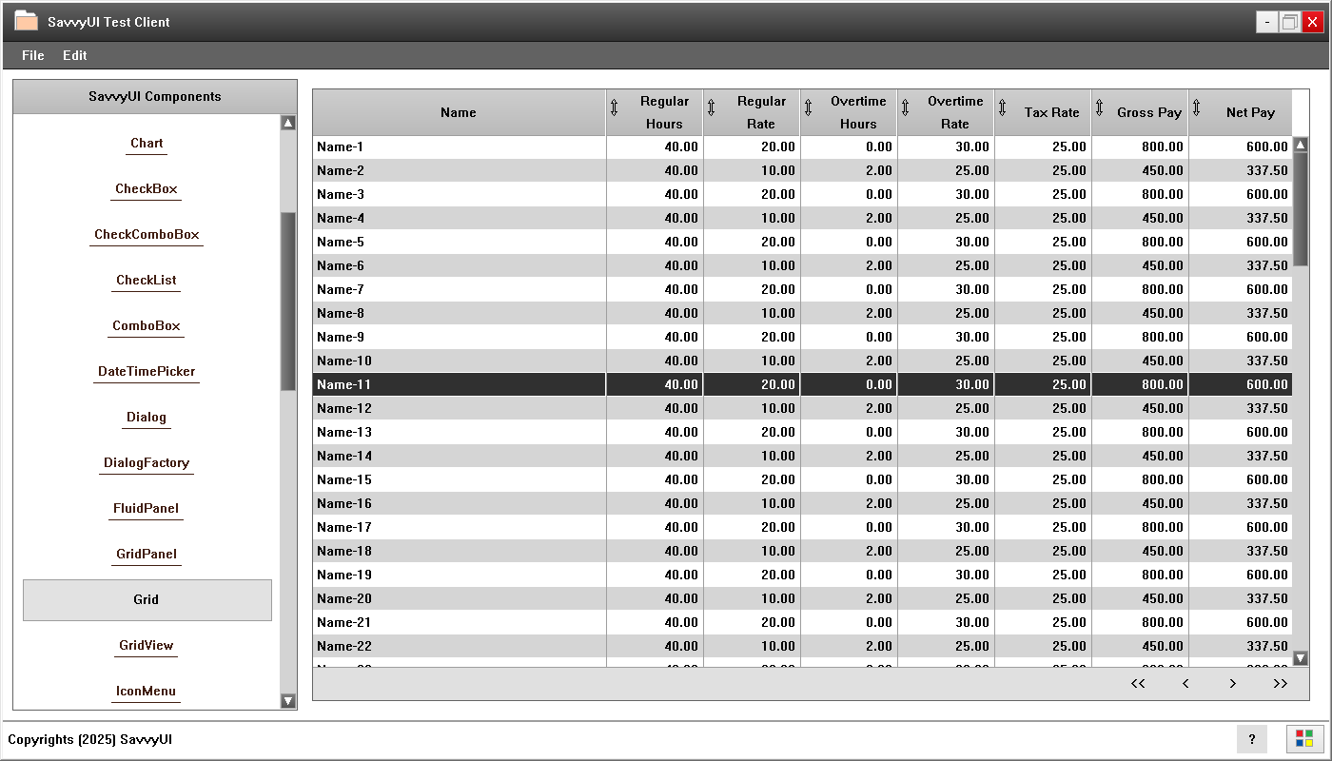Click the question mark help button
The width and height of the screenshot is (1332, 761).
coord(1251,739)
